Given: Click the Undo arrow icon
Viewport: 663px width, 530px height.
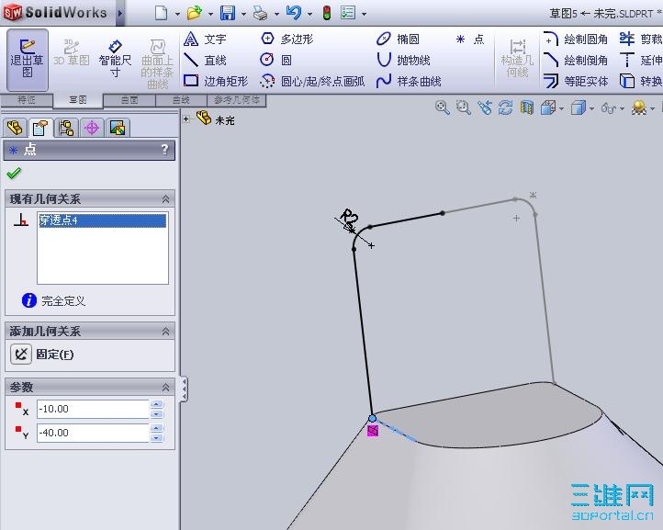Looking at the screenshot, I should pos(294,13).
